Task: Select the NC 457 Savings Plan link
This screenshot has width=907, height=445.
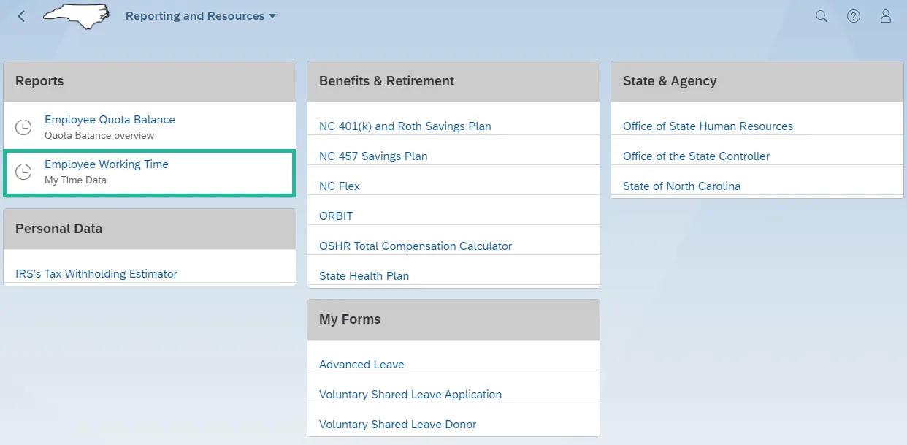Action: coord(373,156)
